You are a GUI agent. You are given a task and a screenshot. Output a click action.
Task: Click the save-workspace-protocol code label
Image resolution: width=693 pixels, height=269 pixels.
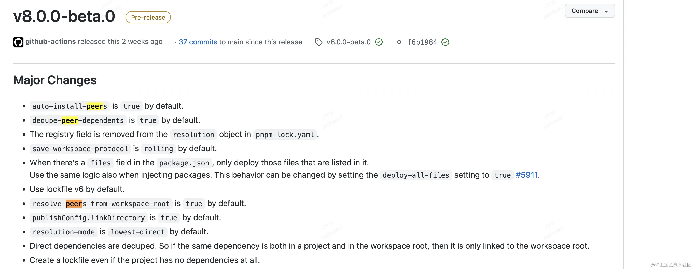pyautogui.click(x=80, y=149)
